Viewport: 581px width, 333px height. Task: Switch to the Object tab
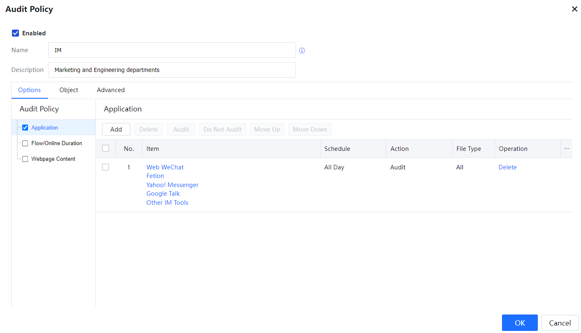[x=69, y=90]
